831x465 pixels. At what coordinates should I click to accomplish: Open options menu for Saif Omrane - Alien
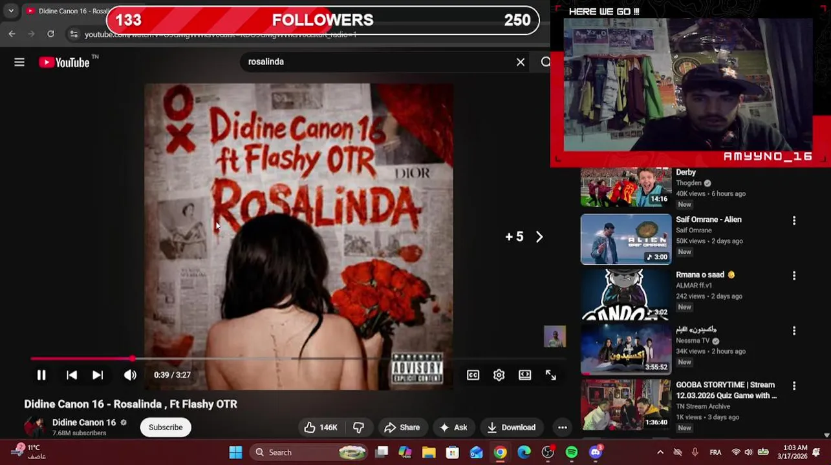coord(794,221)
